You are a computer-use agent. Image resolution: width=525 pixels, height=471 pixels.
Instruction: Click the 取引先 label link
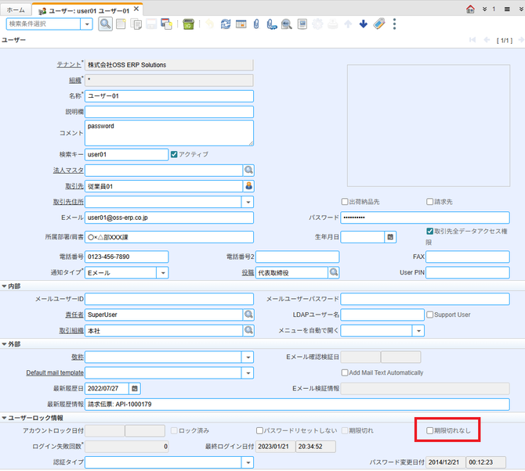[74, 186]
